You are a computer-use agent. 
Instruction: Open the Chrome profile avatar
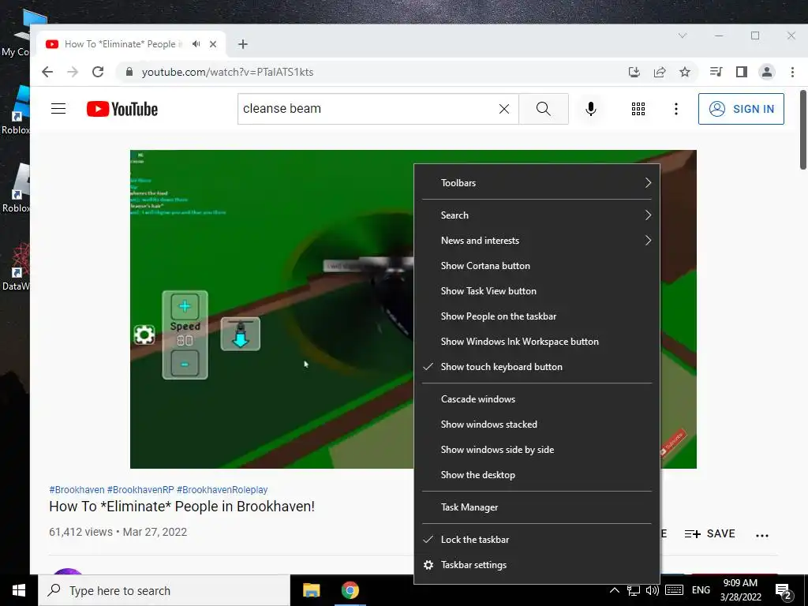pos(767,72)
